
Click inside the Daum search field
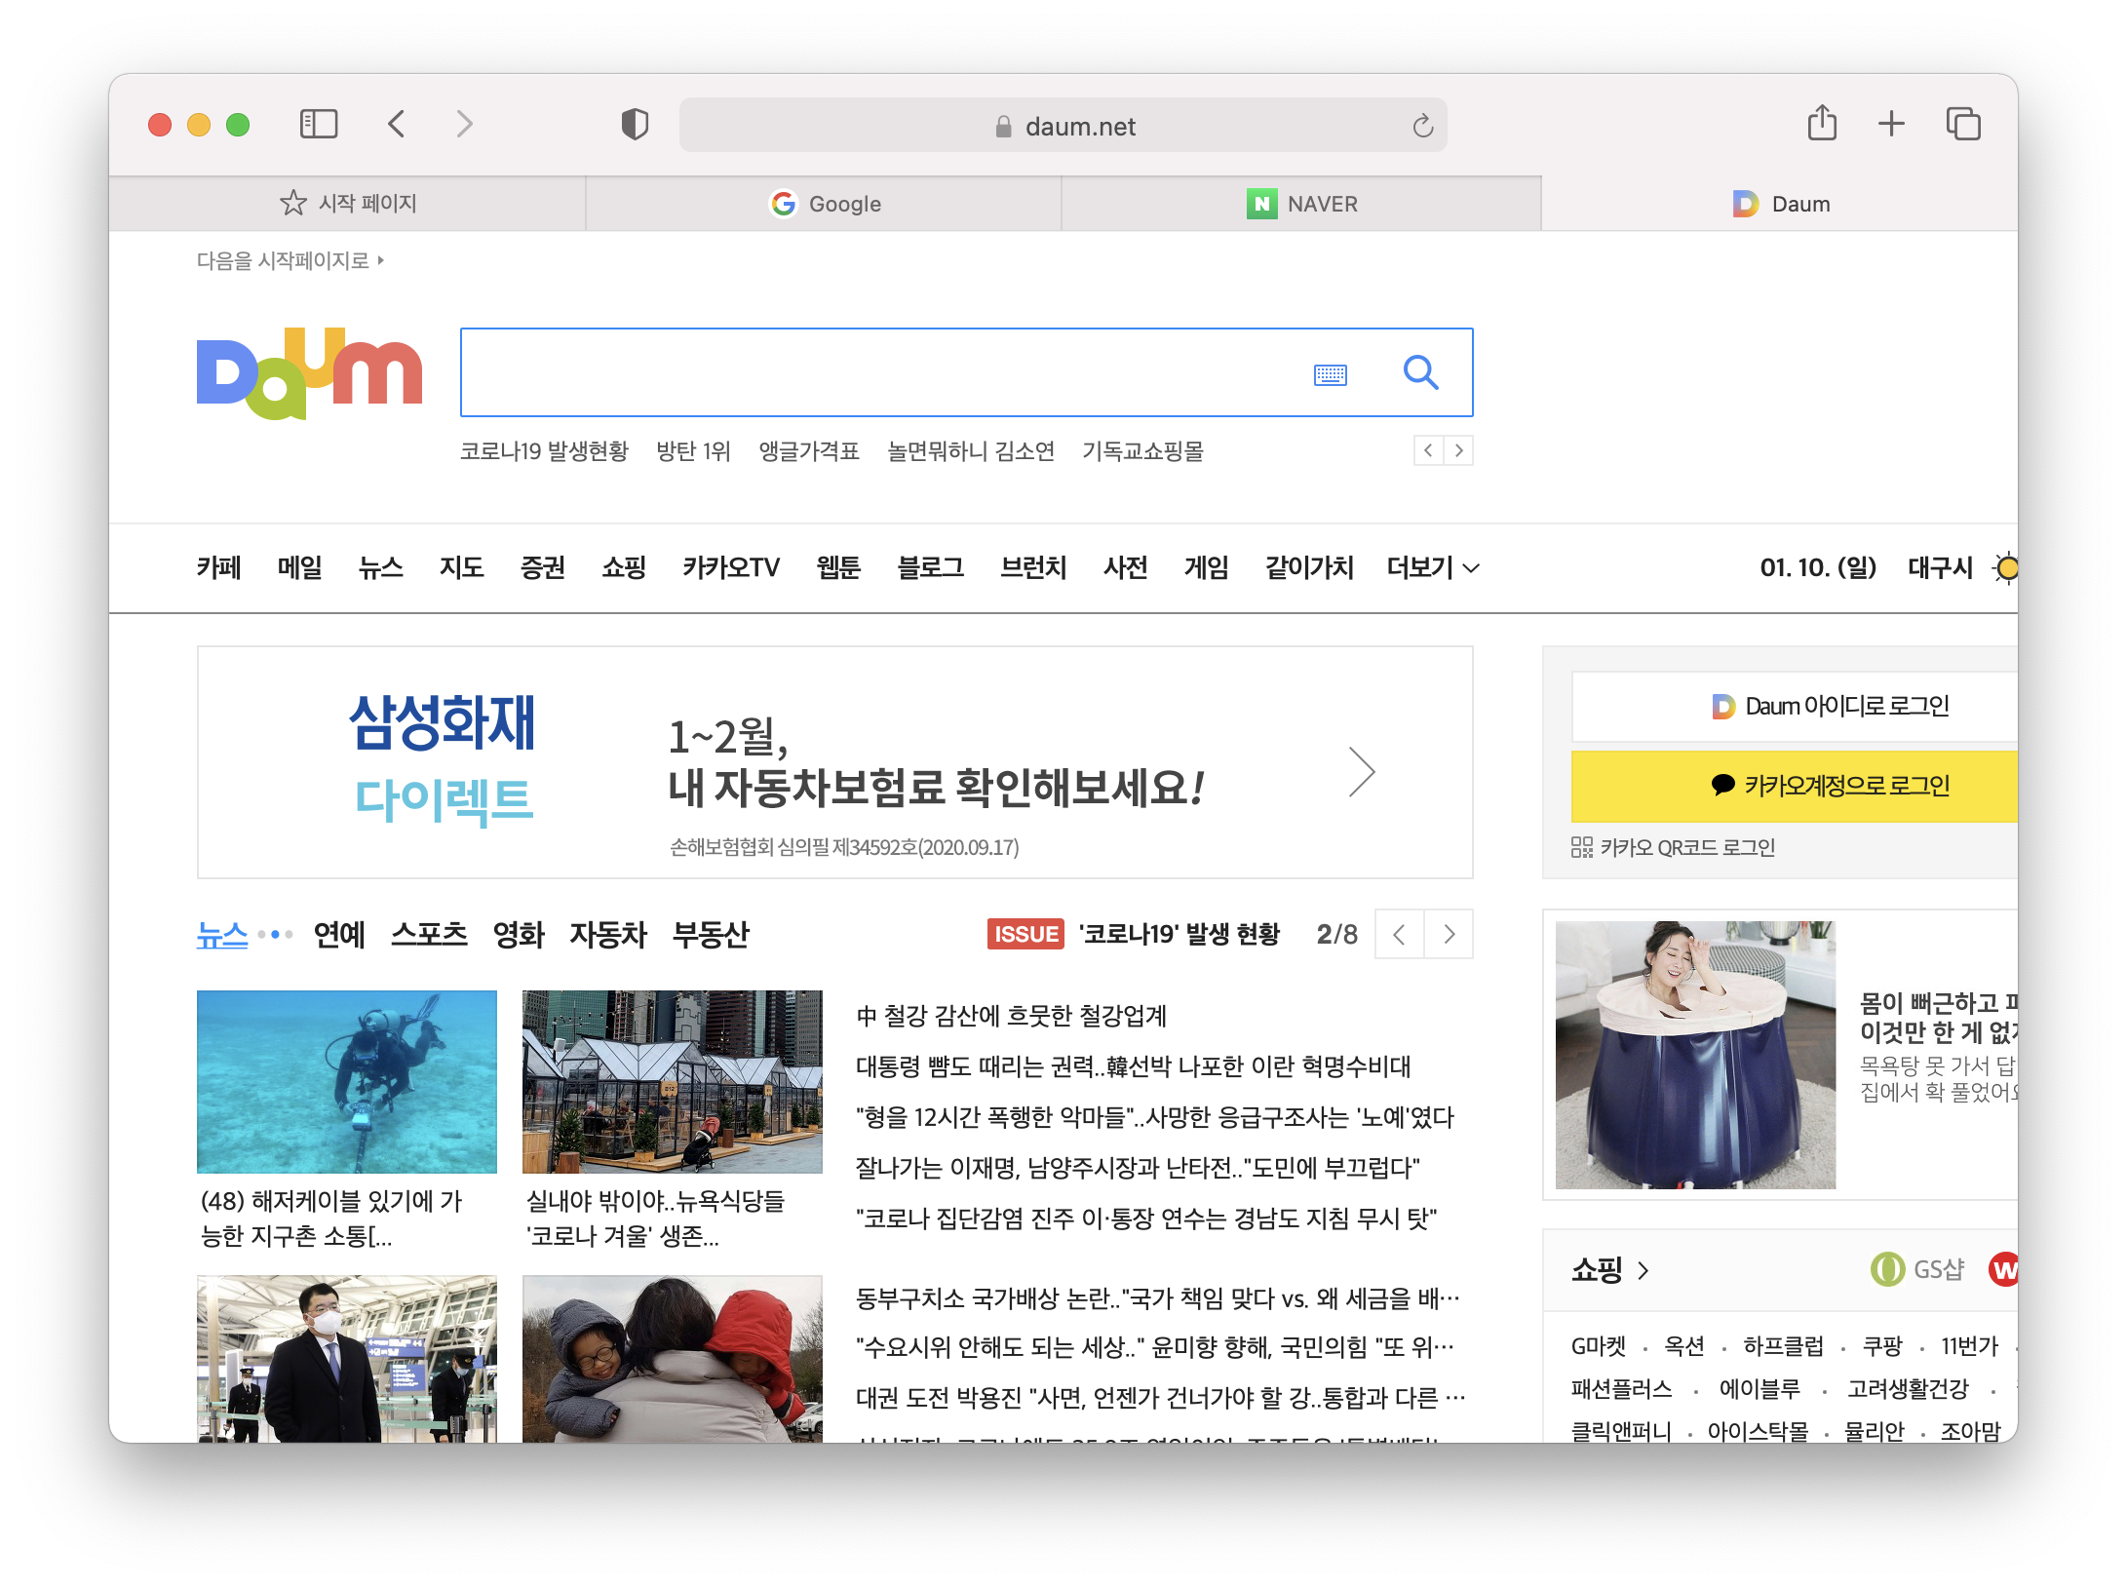877,372
